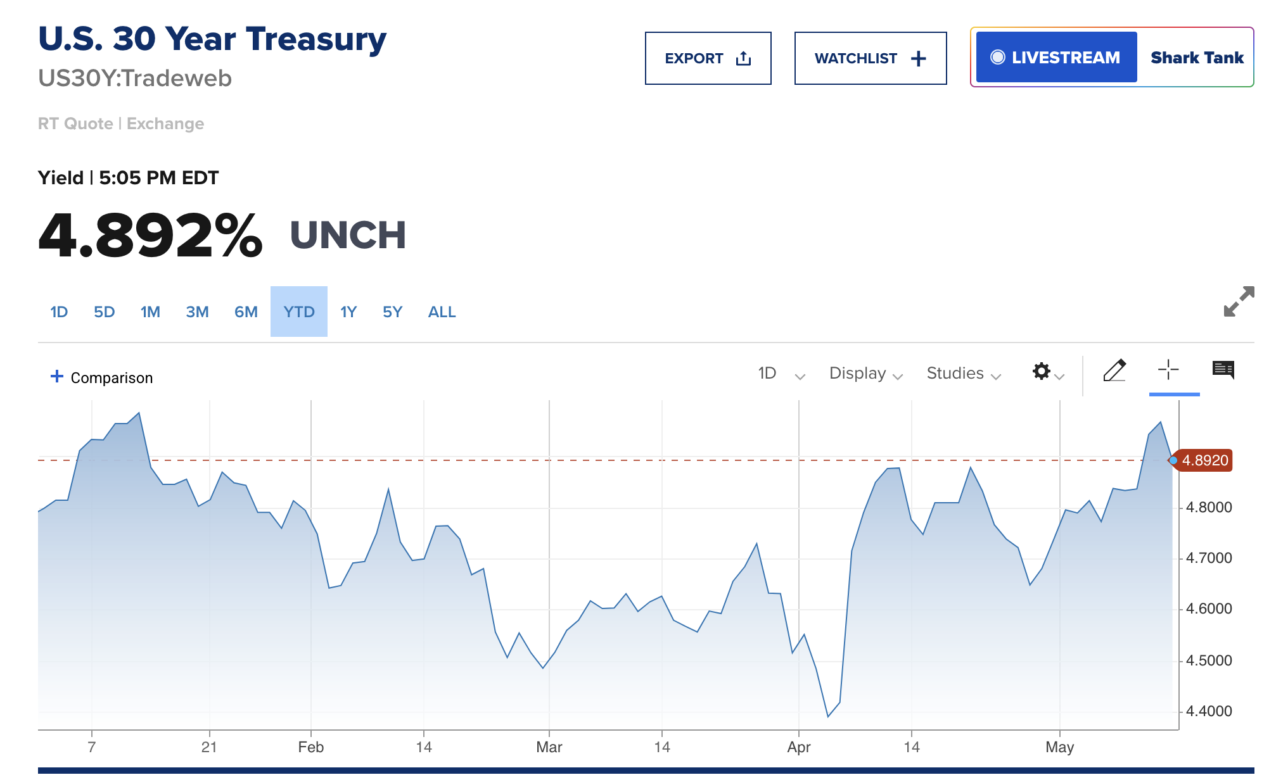Select the 1Y time range

348,312
